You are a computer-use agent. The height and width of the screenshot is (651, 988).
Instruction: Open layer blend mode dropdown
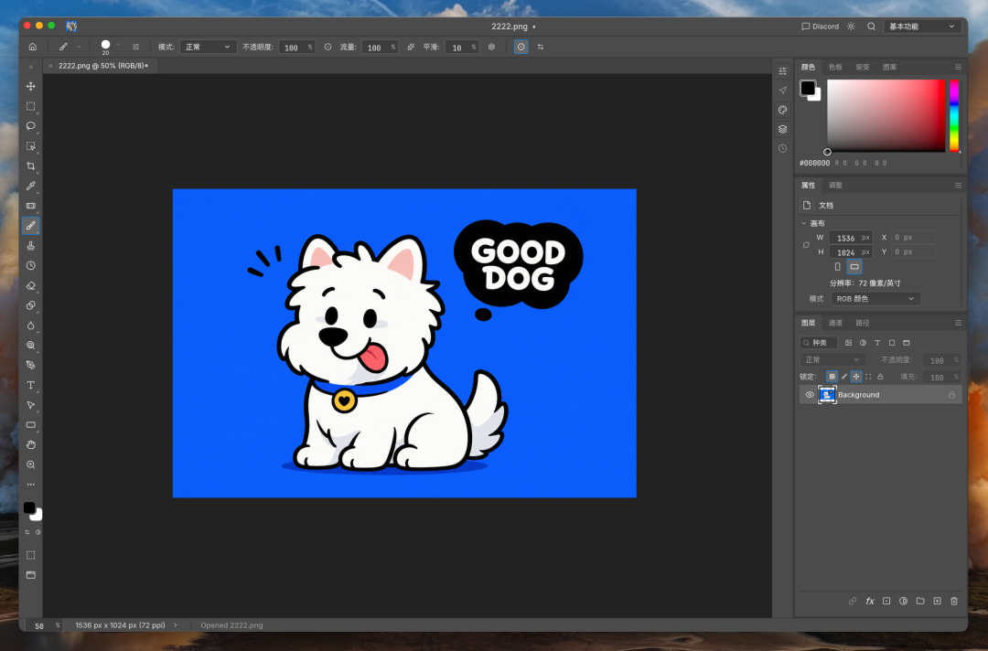[832, 359]
